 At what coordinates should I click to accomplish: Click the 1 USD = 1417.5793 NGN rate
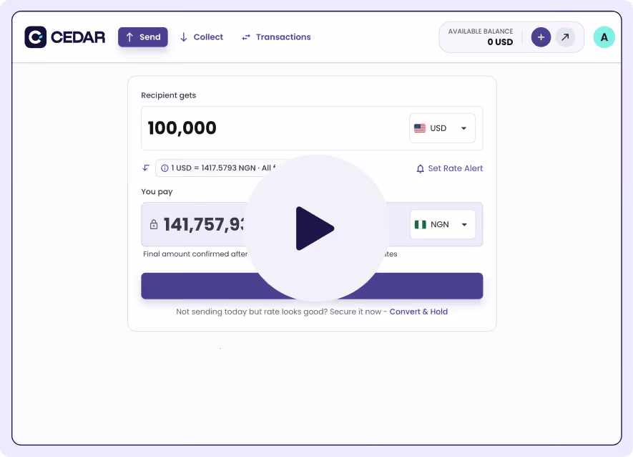point(213,168)
